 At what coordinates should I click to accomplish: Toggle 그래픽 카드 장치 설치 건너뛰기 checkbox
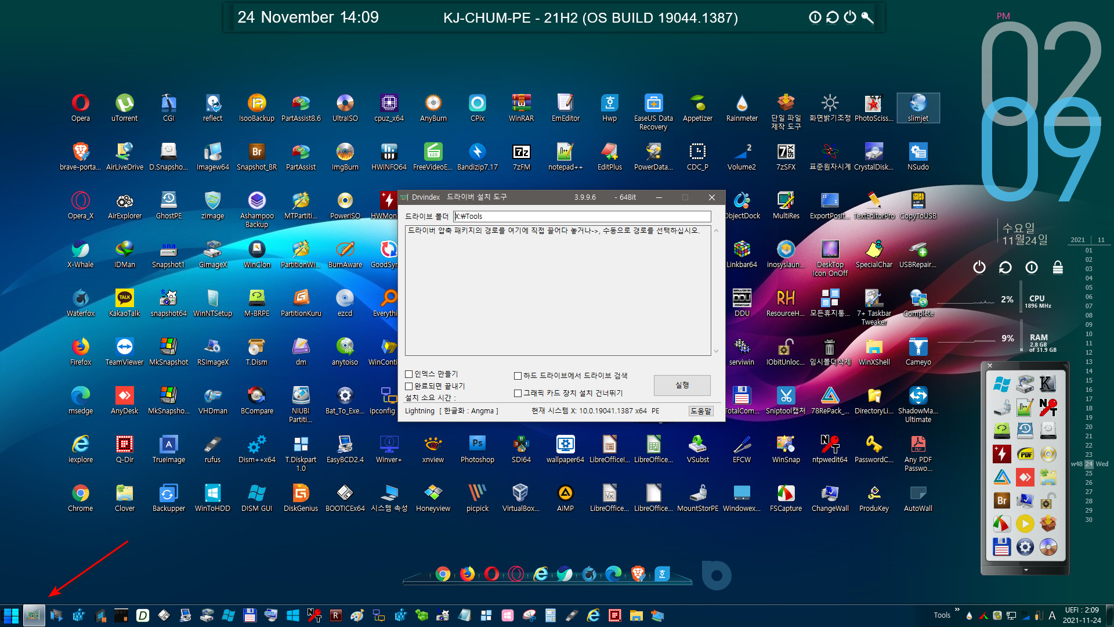tap(518, 394)
